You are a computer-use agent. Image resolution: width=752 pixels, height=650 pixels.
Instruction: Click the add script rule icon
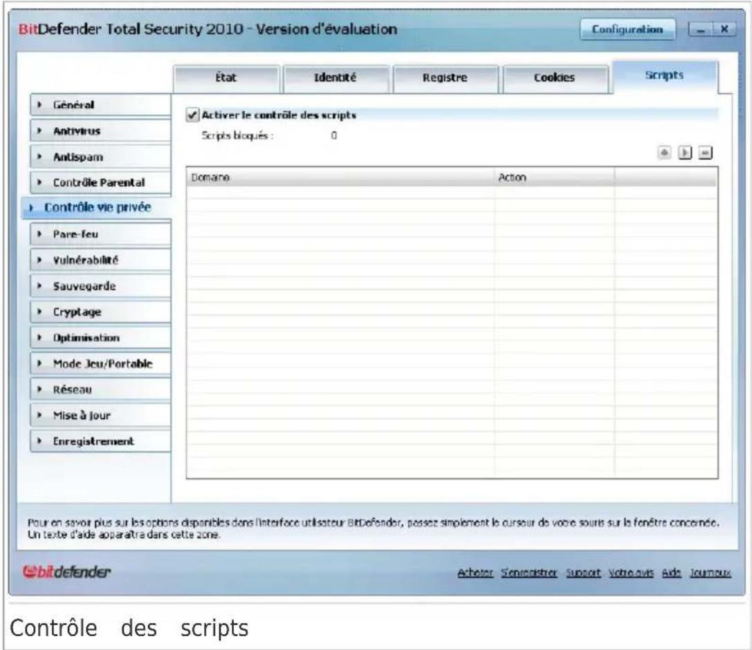coord(664,153)
